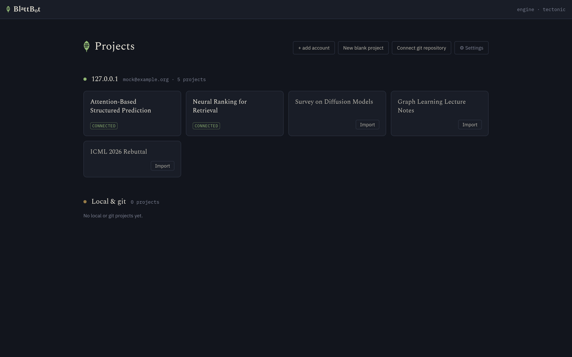Create a New blank project
The image size is (572, 357).
click(x=363, y=48)
